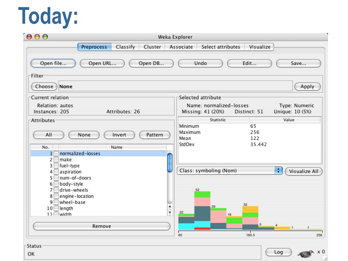
Task: Minimize the Weka Explorer window
Action: pyautogui.click(x=37, y=37)
